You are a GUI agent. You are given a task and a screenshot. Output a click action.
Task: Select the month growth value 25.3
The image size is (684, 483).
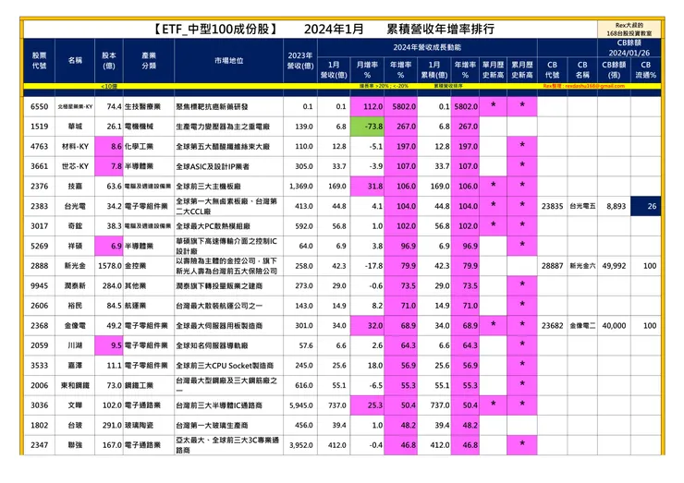click(x=367, y=405)
